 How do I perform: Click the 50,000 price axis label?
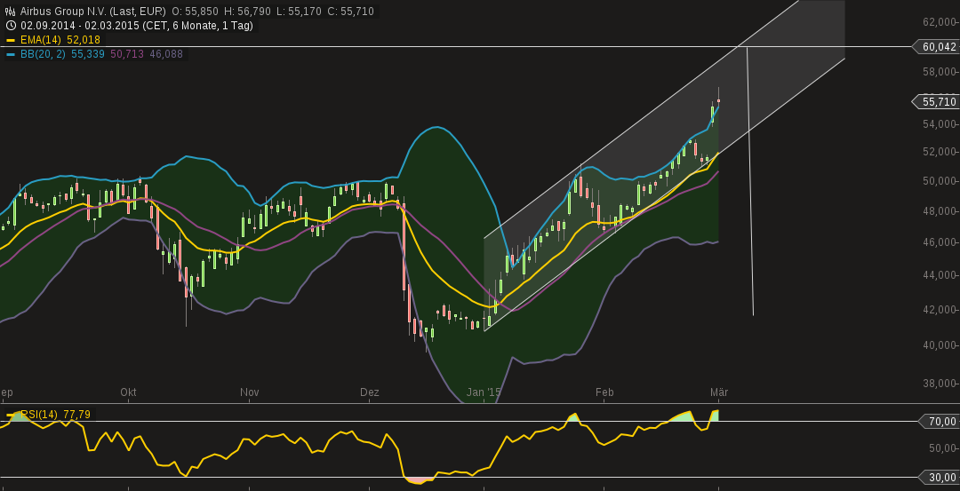tap(940, 181)
